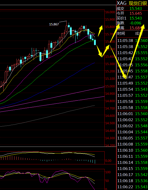Select the 11:06:17 tick row
Viewport: 148px width, 190px height.
(132, 175)
